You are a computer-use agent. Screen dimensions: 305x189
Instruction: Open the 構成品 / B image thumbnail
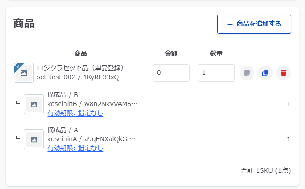click(34, 104)
